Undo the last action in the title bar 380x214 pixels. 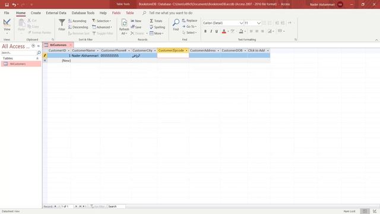tap(14, 5)
